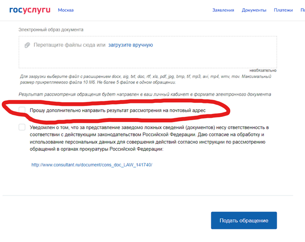Screen dimensions: 305x242
Task: Click the Перетащите файлы сюда placeholder text
Action: coord(69,45)
